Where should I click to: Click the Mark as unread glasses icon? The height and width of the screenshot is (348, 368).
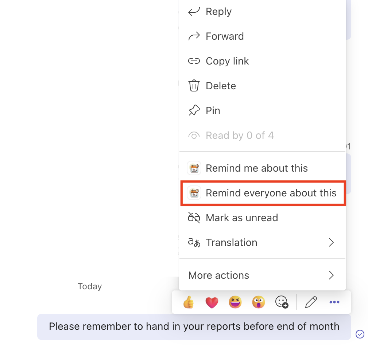click(194, 218)
